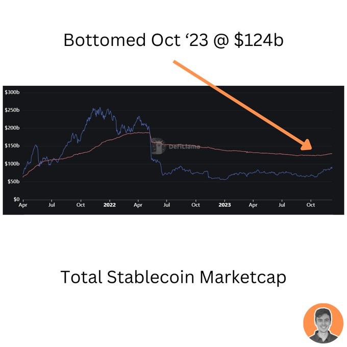Screen dimensions: 347x347
Task: Click the author profile photo
Action: (323, 323)
